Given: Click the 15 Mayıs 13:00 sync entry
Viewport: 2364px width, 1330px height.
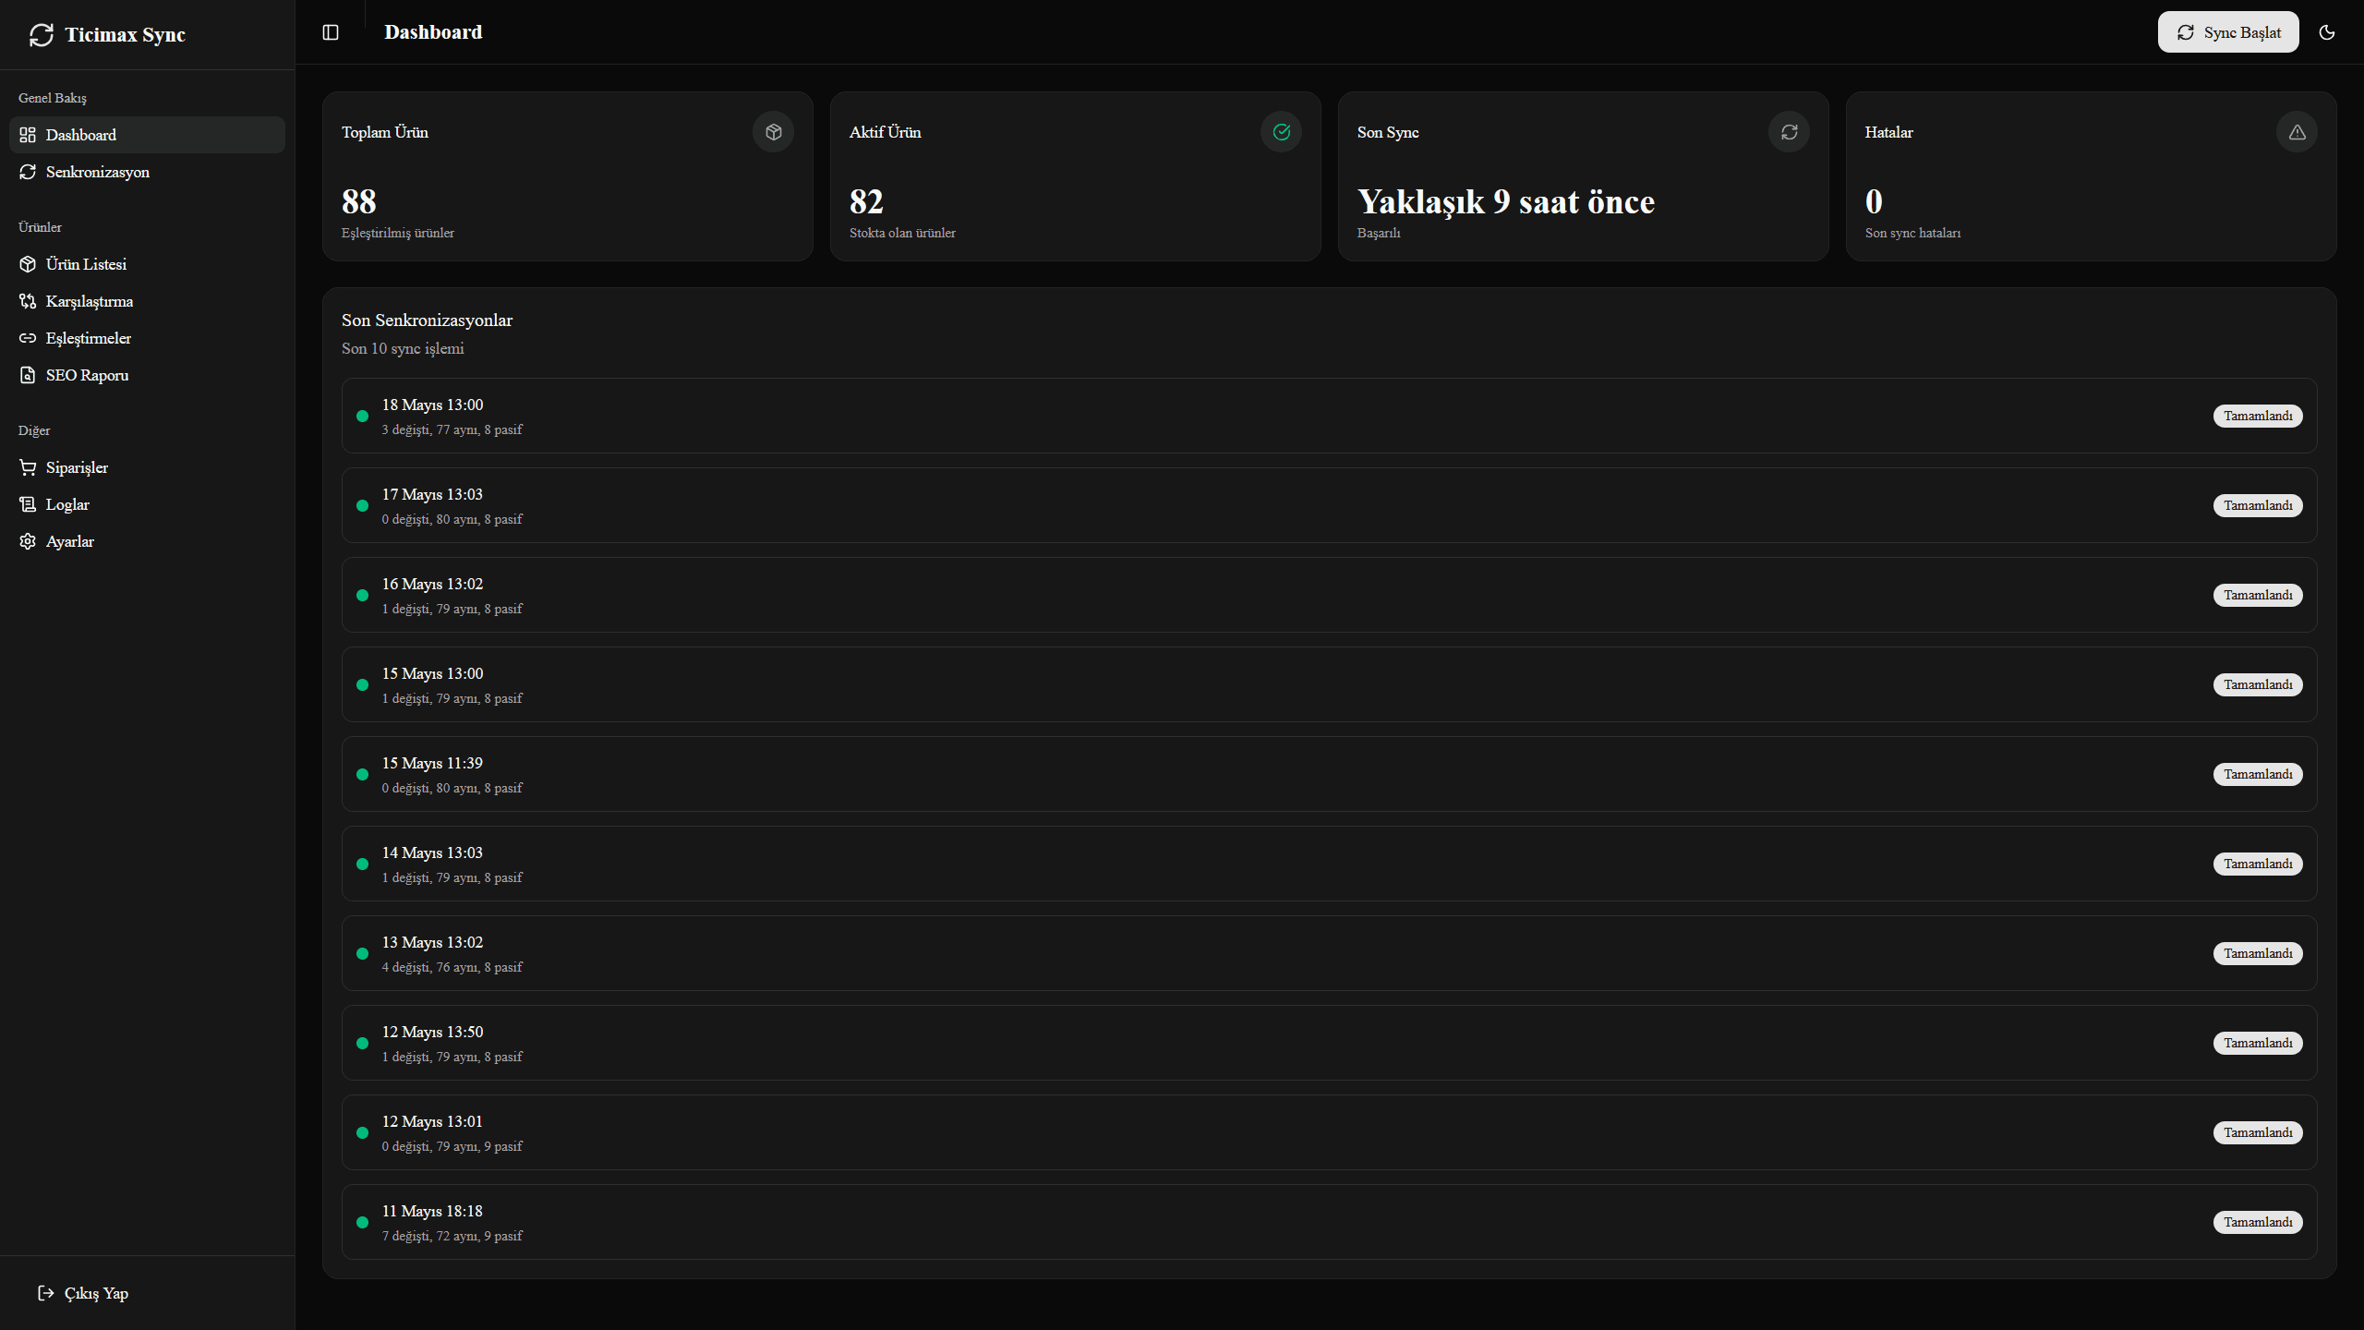Looking at the screenshot, I should (1330, 684).
